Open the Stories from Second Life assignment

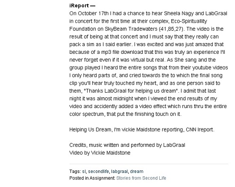point(141,178)
